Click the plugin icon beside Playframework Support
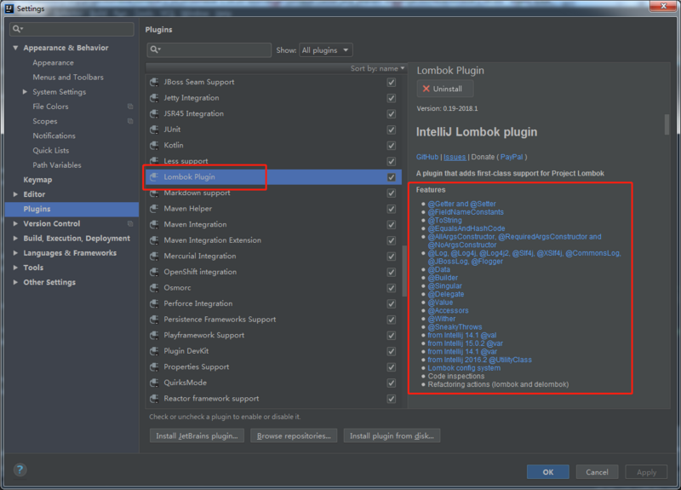Viewport: 681px width, 490px height. tap(154, 335)
